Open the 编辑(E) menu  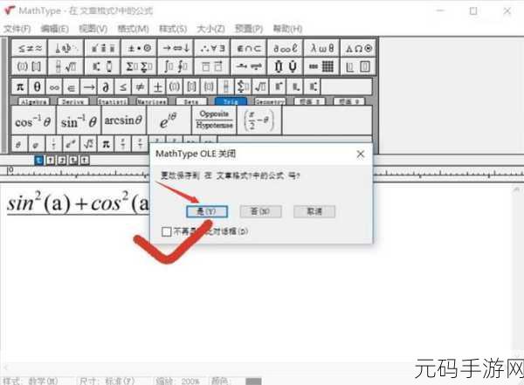click(x=55, y=29)
